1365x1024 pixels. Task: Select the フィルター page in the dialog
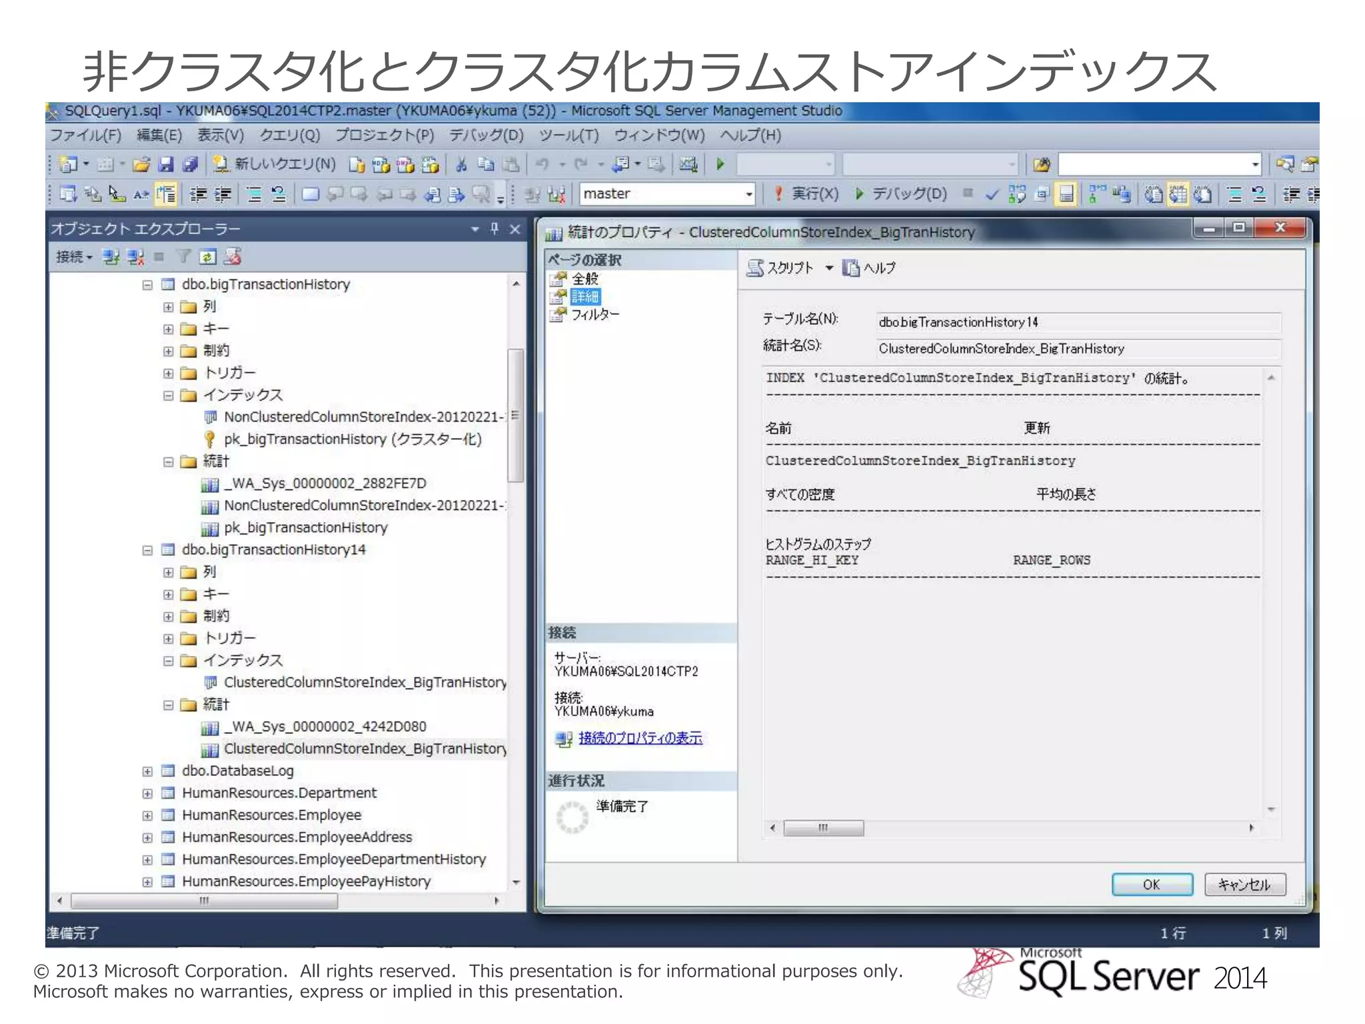595,315
